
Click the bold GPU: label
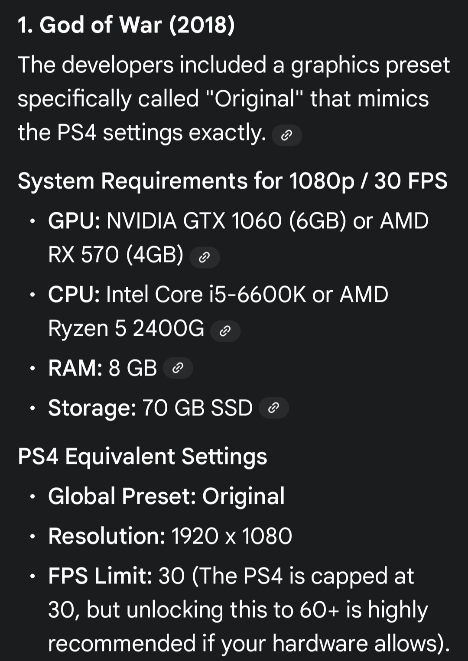(74, 220)
